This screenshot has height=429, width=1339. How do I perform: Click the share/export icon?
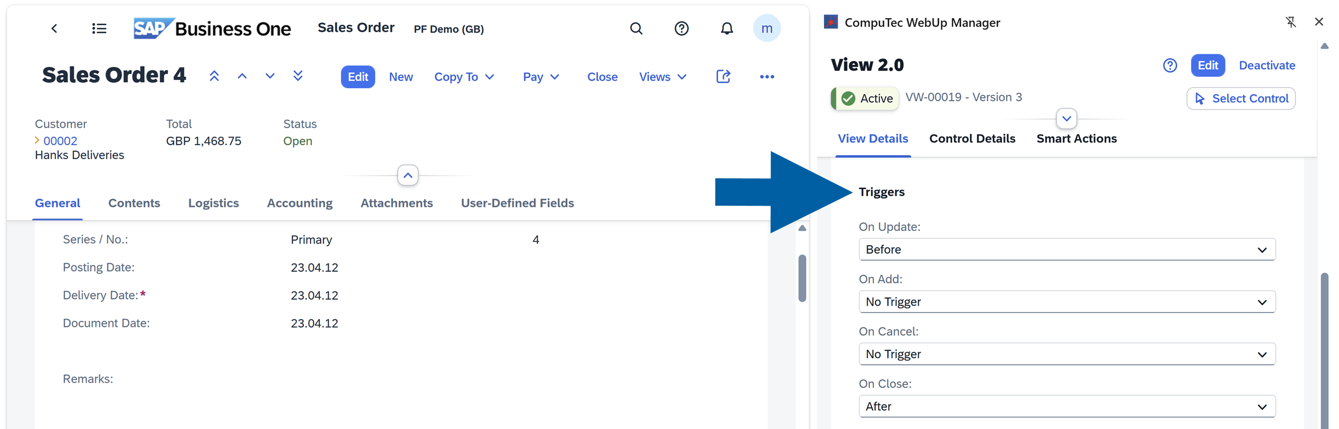point(724,77)
